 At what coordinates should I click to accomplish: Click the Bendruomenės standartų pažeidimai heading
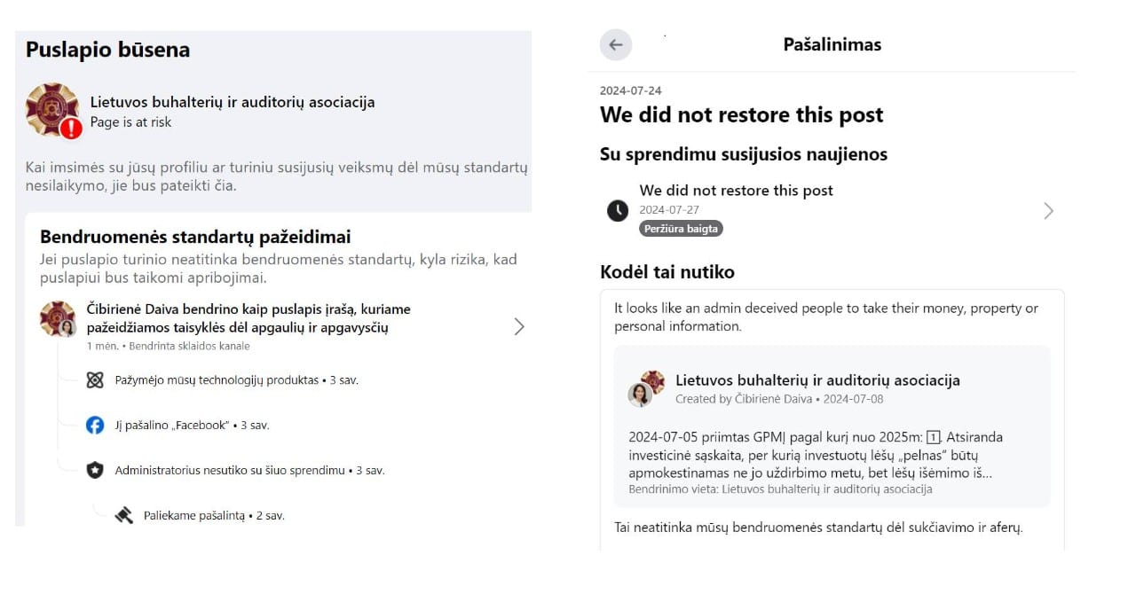click(195, 237)
